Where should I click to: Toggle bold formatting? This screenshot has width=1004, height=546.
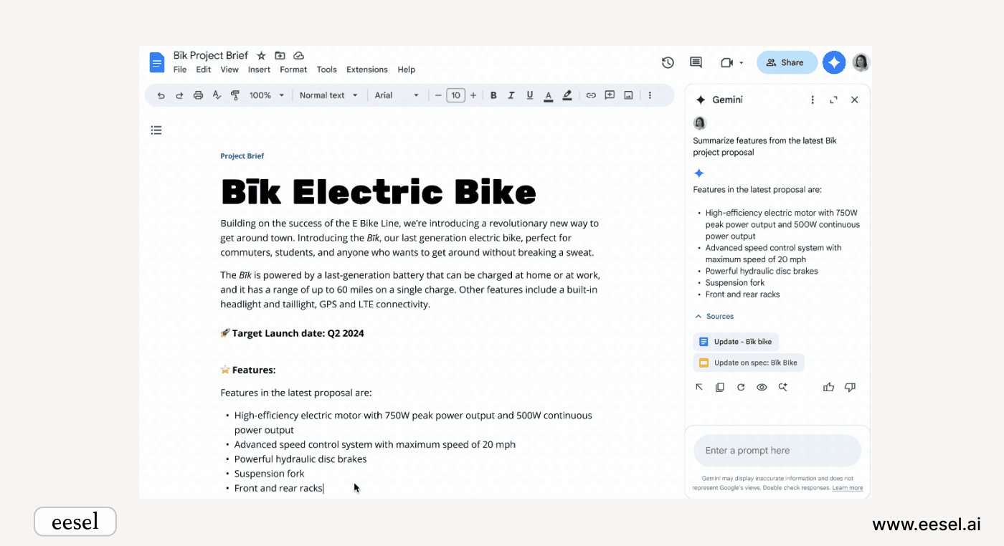pos(493,95)
